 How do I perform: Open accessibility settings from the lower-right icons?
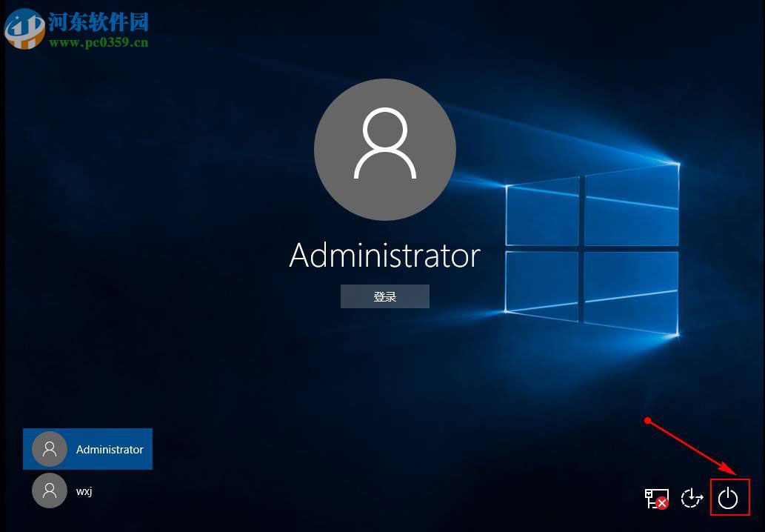click(x=691, y=498)
